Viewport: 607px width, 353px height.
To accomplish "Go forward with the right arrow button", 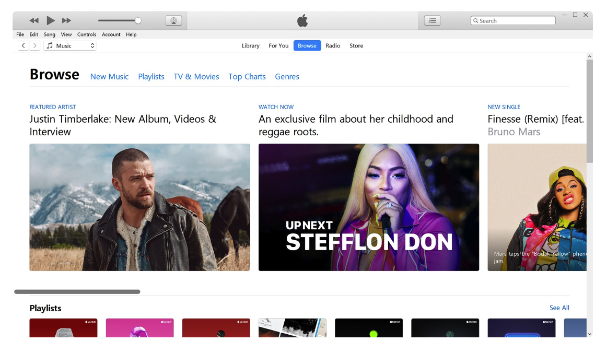I will click(x=35, y=45).
